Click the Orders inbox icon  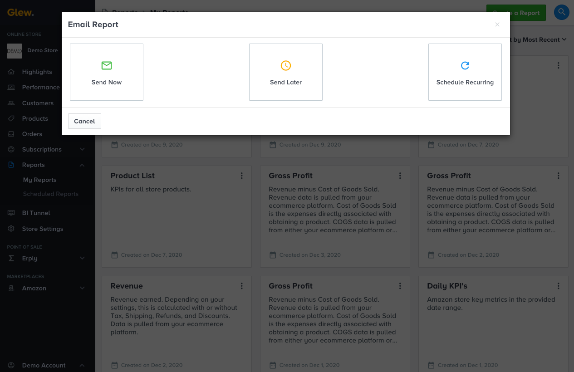pos(12,134)
